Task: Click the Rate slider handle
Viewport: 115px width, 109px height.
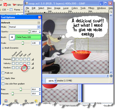Action: (21, 89)
